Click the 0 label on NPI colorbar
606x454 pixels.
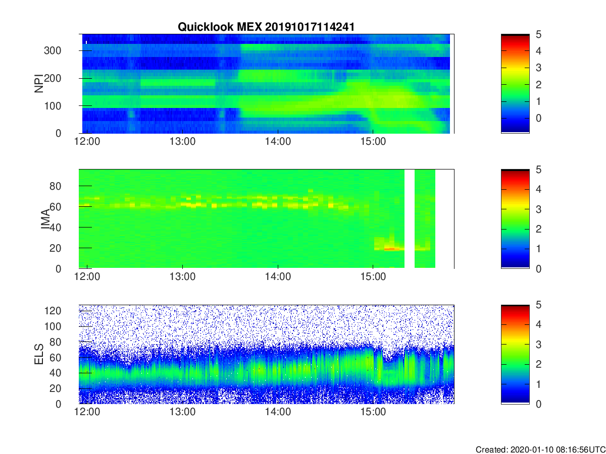[538, 118]
